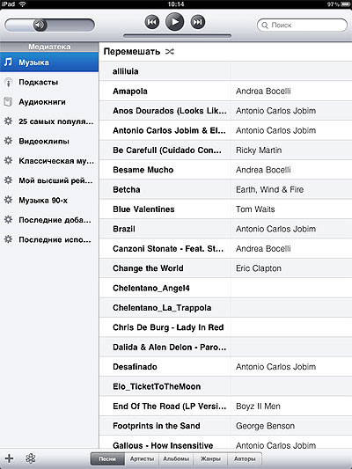Skip to the previous track
The height and width of the screenshot is (469, 352).
(x=152, y=22)
